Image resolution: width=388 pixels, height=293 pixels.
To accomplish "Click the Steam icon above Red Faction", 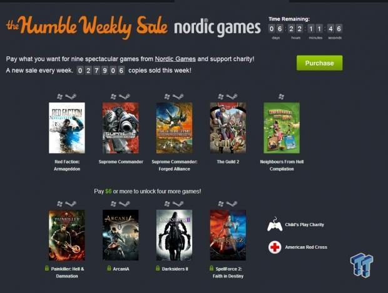I will click(71, 96).
